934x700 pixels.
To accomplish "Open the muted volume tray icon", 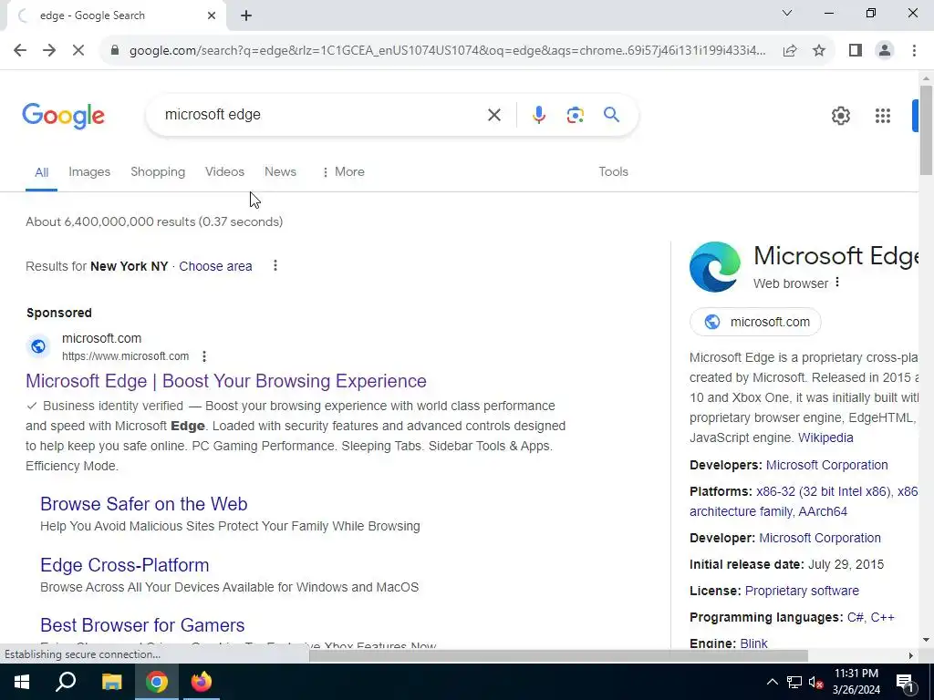I will 816,682.
